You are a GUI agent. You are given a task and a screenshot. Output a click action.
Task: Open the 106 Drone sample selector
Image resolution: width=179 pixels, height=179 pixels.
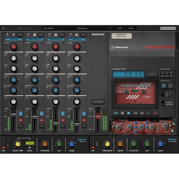click(x=14, y=39)
